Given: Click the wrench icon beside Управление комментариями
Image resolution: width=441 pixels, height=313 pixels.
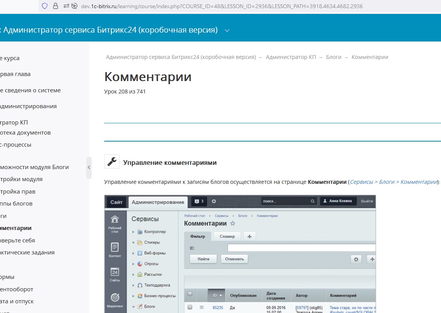Looking at the screenshot, I should pos(112,161).
